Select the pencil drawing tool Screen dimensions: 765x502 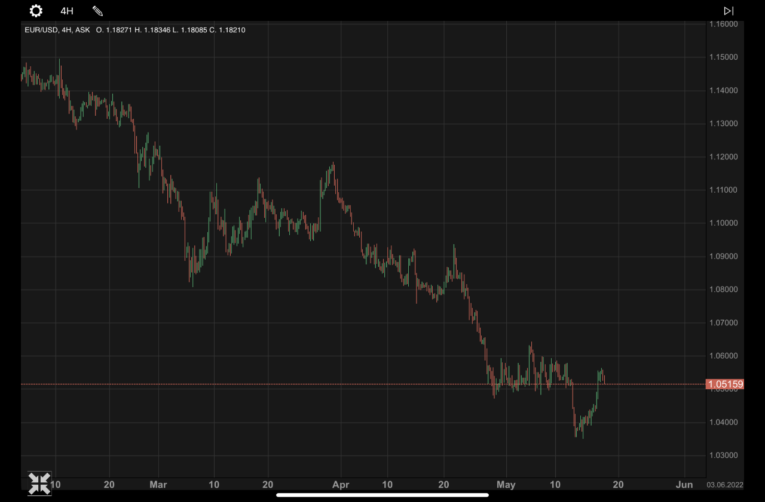pyautogui.click(x=97, y=11)
